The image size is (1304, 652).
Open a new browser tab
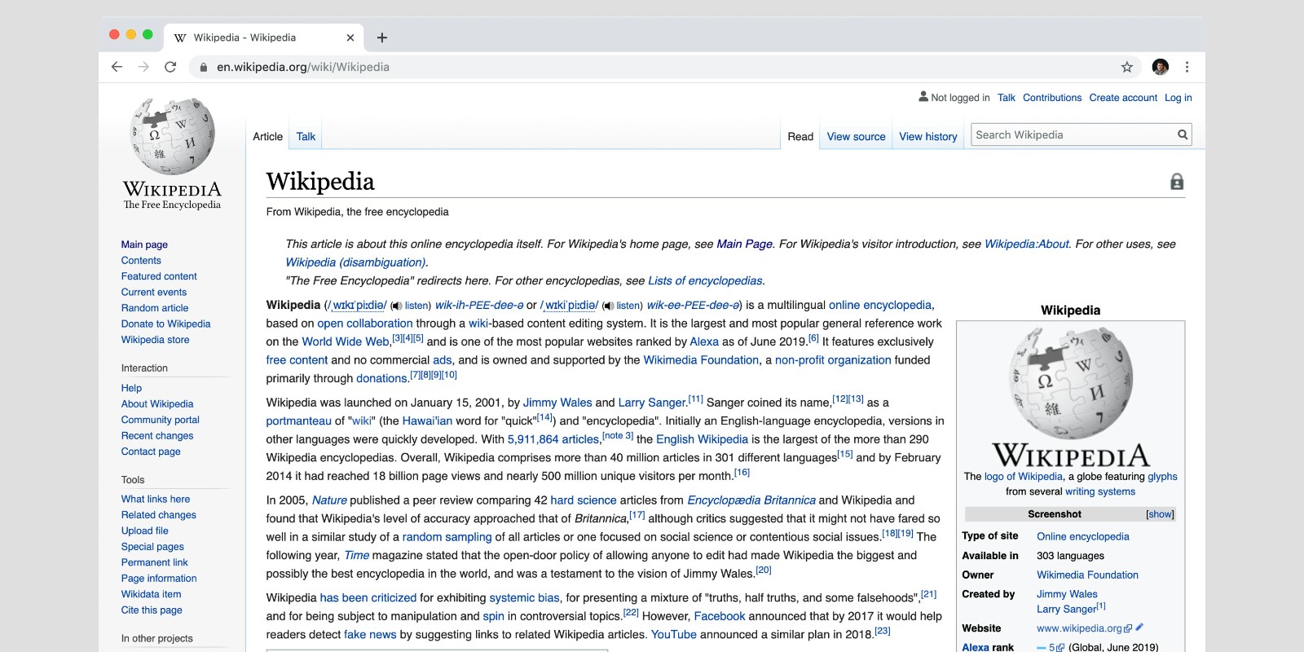pos(382,37)
